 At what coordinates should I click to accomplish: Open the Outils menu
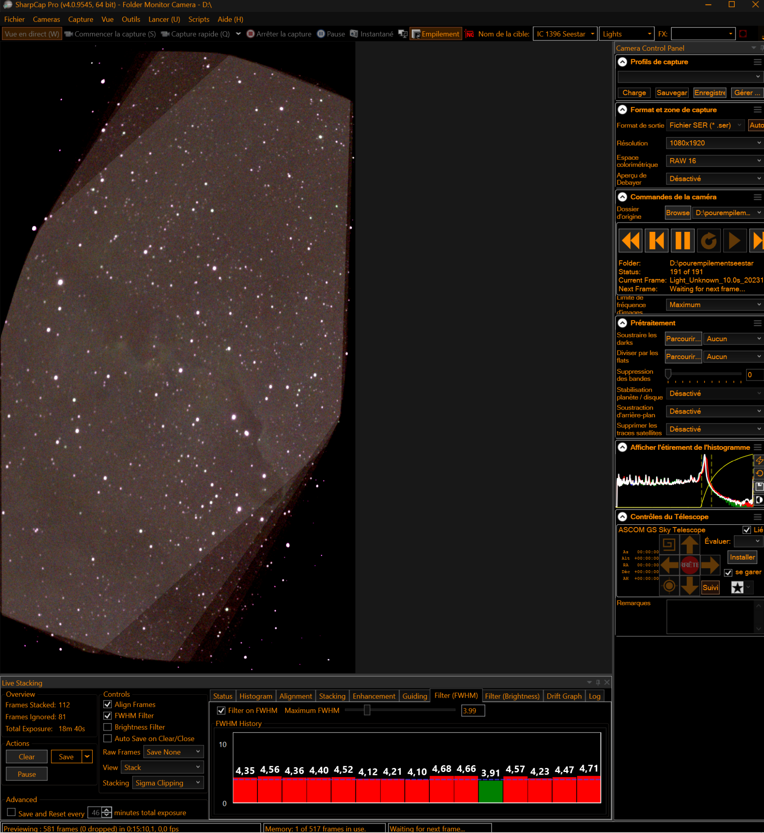[x=131, y=20]
